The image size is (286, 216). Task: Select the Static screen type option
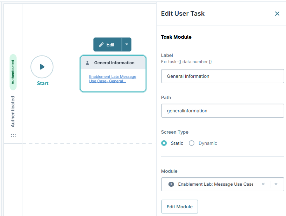tap(164, 143)
